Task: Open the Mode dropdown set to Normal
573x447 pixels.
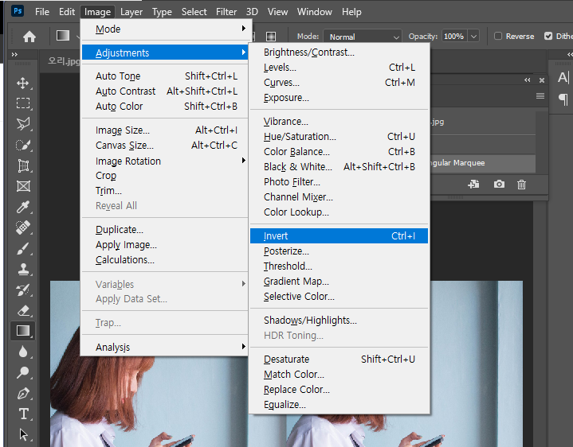Action: 363,37
